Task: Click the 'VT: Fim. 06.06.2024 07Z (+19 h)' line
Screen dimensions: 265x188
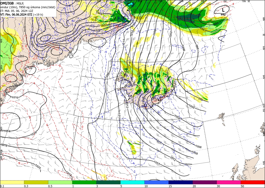Action: coord(22,15)
